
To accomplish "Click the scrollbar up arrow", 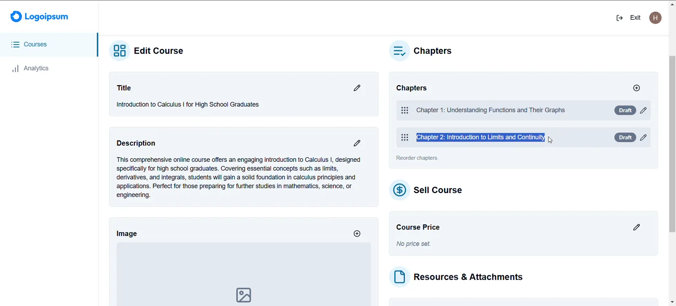I will [x=672, y=4].
